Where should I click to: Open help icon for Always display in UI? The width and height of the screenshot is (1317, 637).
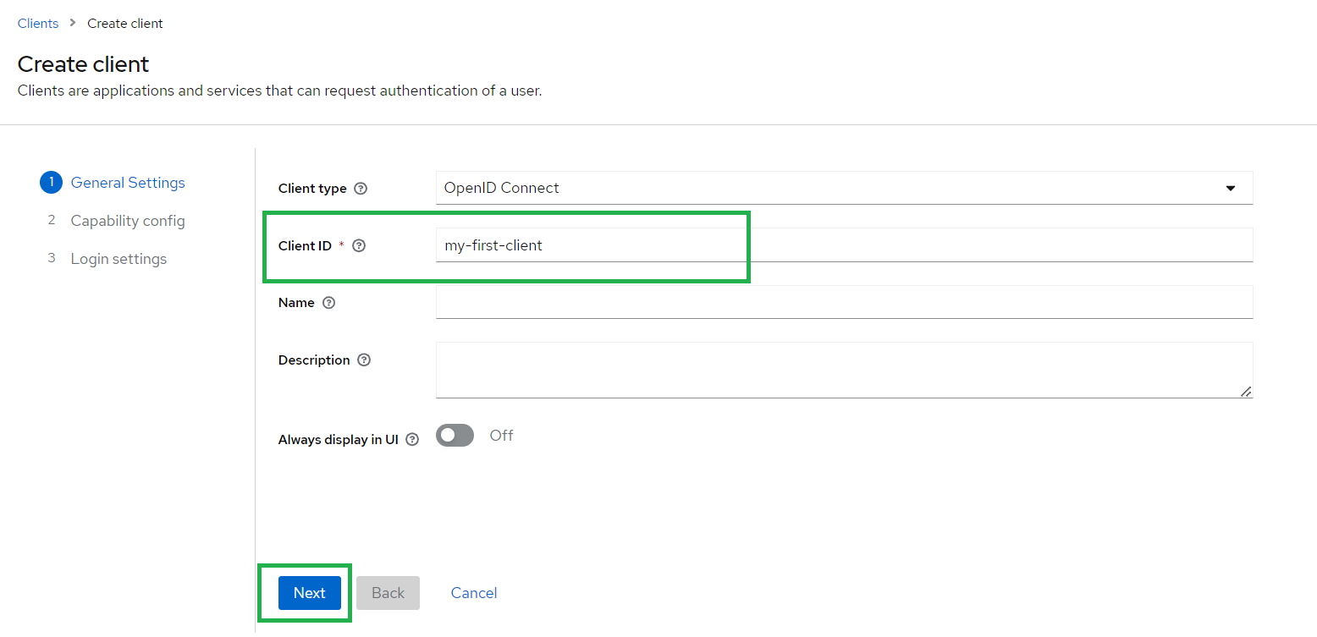click(x=412, y=440)
